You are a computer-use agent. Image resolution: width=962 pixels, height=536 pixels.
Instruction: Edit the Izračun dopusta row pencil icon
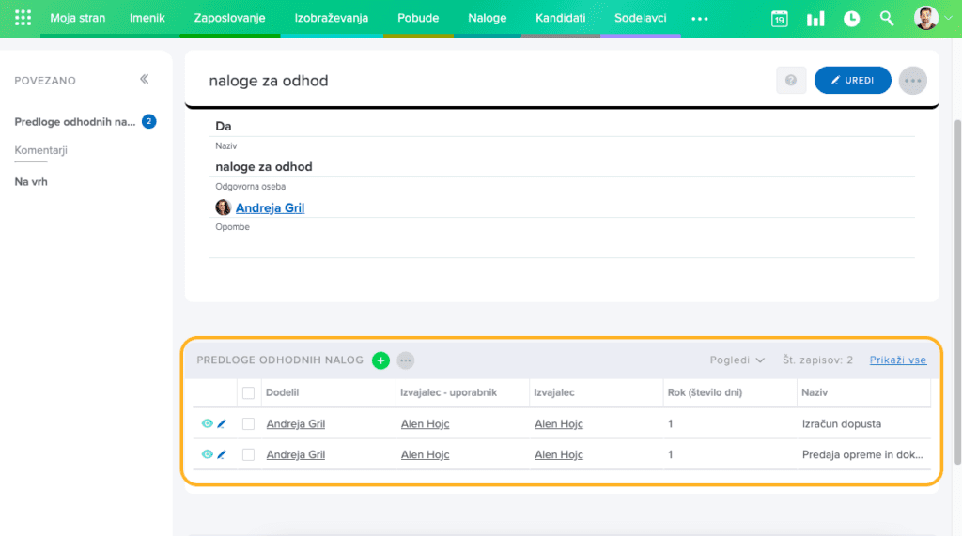point(222,424)
